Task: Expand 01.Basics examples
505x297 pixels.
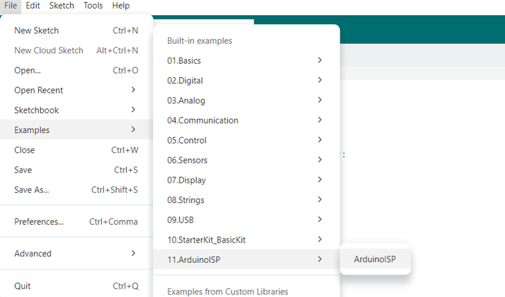Action: click(x=247, y=60)
